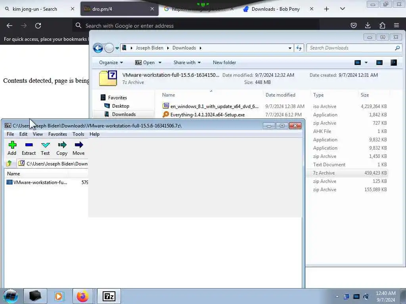Expand the Explorer address bar history dropdown

[x=290, y=48]
